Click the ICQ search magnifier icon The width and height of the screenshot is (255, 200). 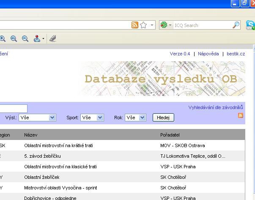236,25
